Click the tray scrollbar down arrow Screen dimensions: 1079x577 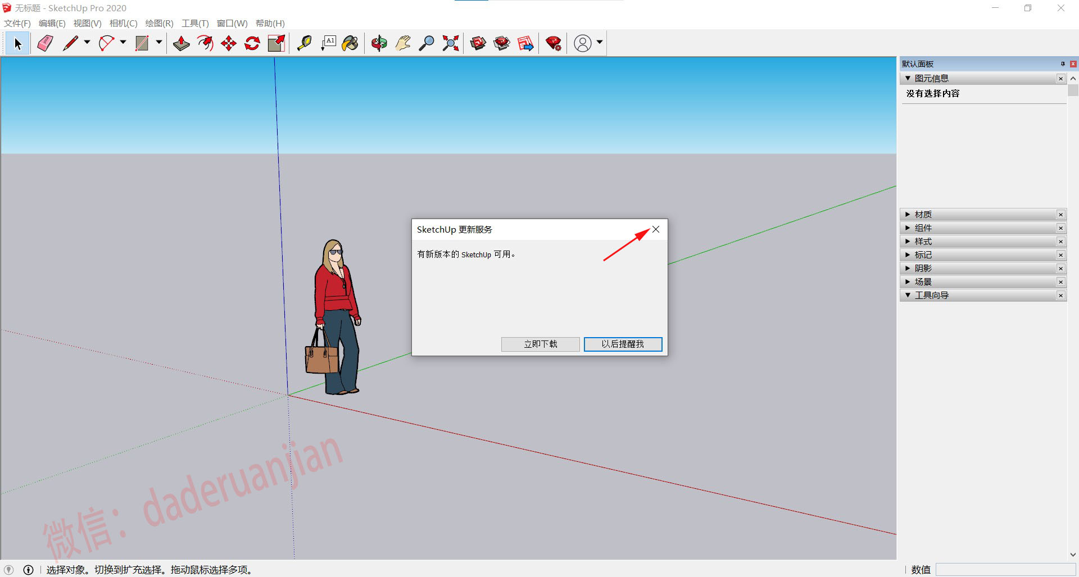tap(1073, 555)
